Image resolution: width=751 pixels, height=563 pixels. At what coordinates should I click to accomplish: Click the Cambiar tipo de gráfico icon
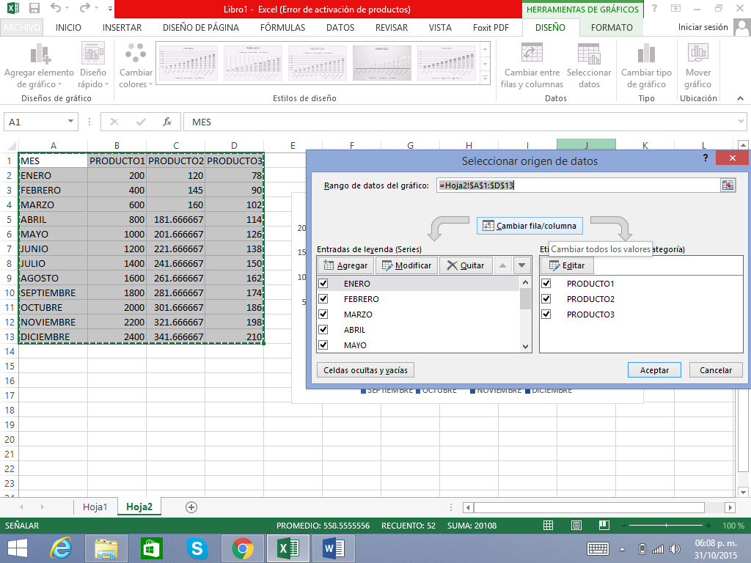pos(646,54)
